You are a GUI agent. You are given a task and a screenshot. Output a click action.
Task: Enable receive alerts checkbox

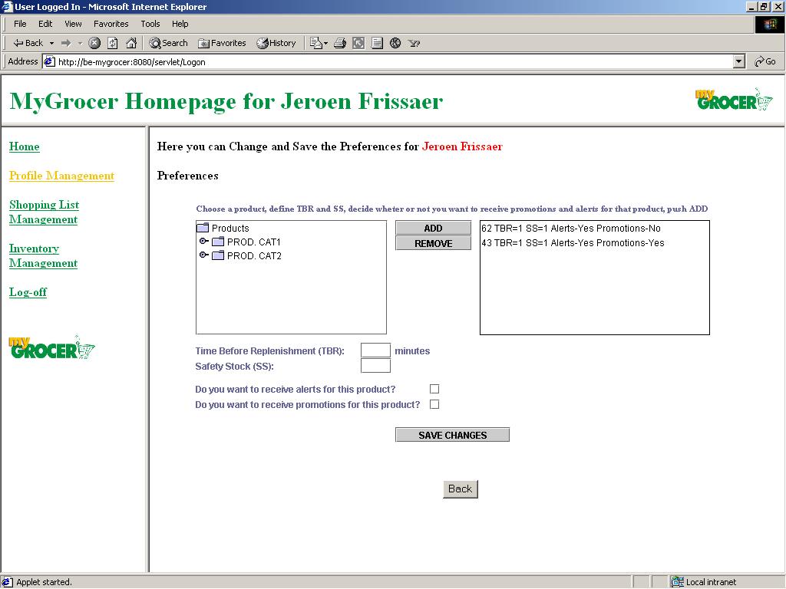tap(434, 389)
